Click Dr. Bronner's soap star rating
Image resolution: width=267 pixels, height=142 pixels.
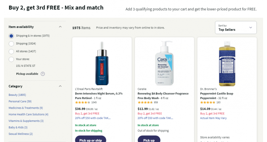208,102
